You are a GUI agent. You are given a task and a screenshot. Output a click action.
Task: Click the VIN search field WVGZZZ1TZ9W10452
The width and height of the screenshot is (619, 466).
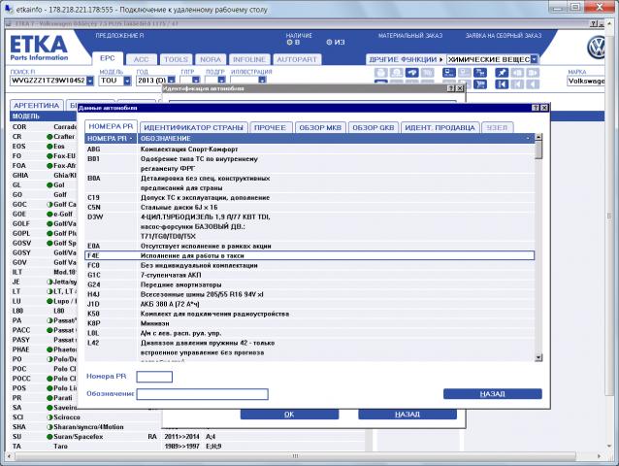point(48,81)
